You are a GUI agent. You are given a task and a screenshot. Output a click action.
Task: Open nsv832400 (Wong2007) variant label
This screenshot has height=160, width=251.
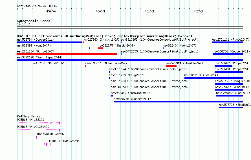(180, 45)
